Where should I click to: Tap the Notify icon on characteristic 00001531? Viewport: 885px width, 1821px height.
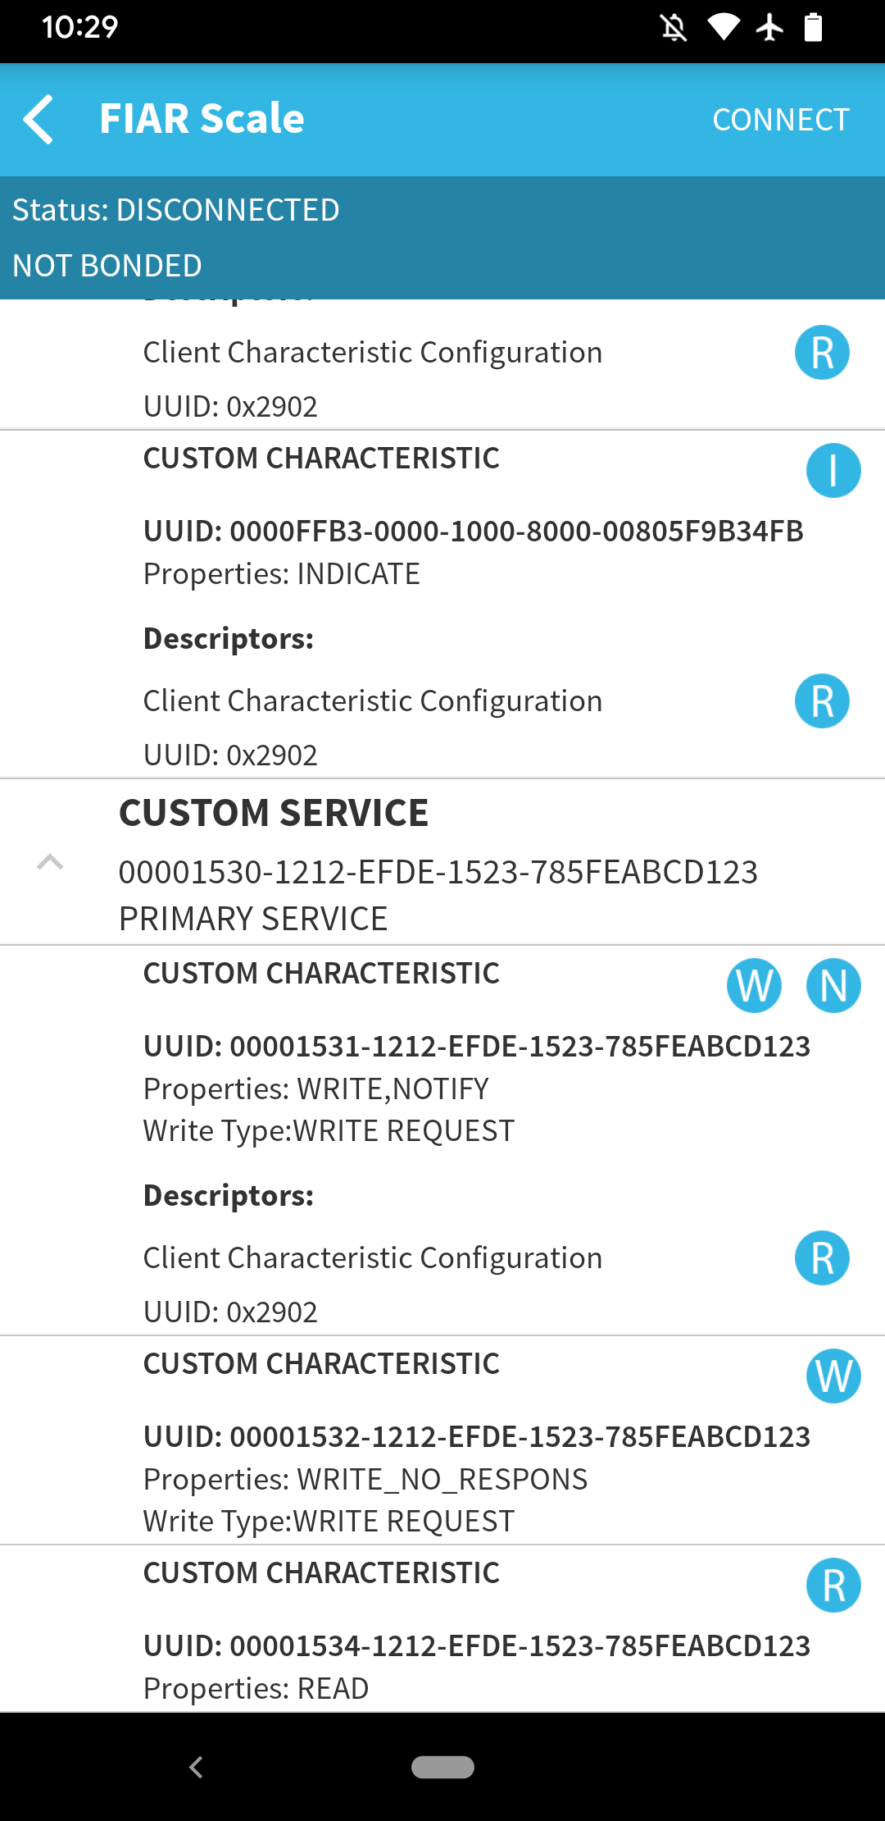833,984
